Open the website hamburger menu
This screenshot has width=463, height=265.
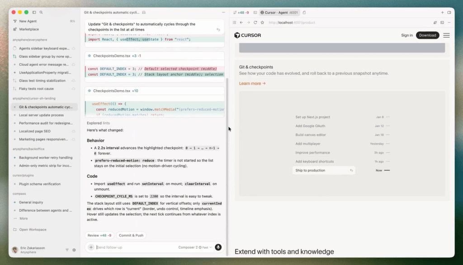(x=446, y=35)
